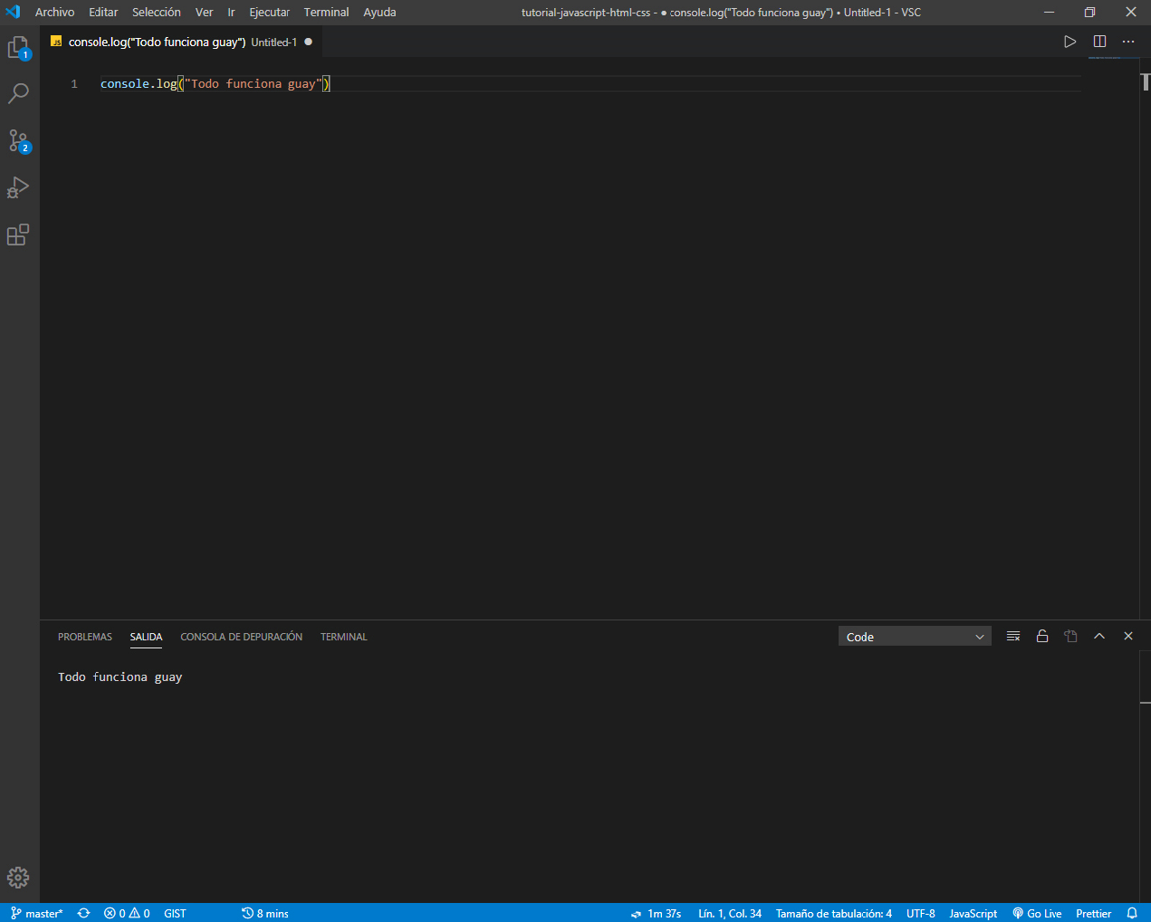1151x922 pixels.
Task: Click the 8 mins timer status
Action: click(265, 913)
